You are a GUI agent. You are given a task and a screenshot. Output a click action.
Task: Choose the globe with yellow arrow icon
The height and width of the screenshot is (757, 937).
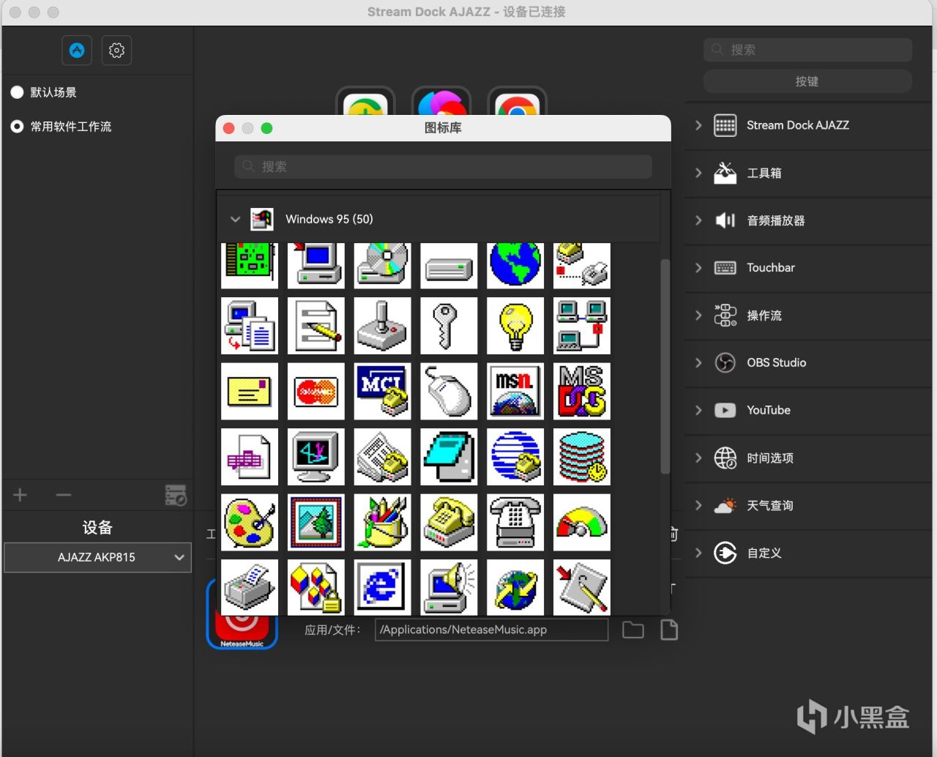515,587
